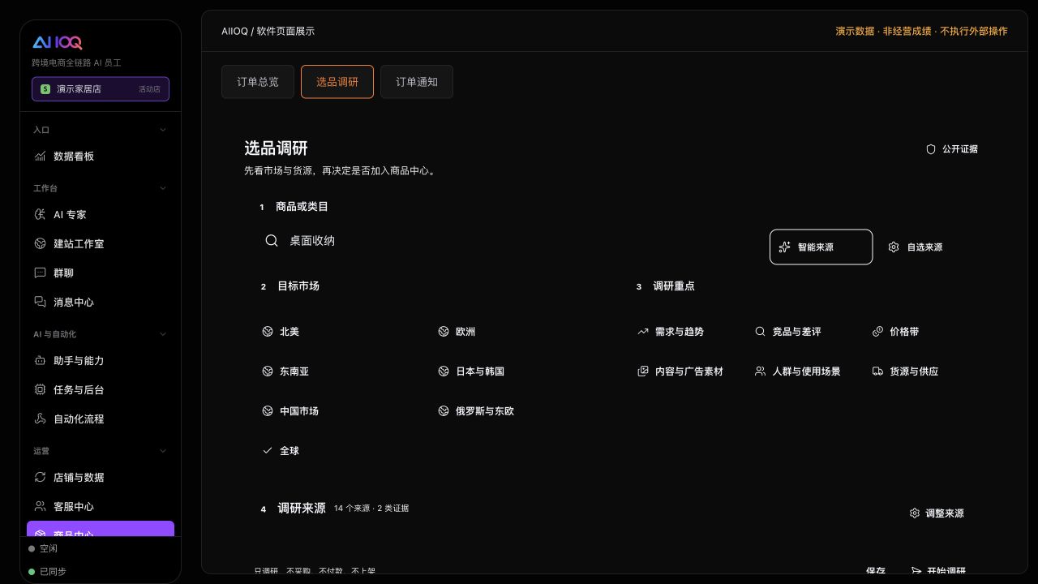Collapse the 工作台 sidebar section
The height and width of the screenshot is (584, 1038).
pyautogui.click(x=163, y=188)
